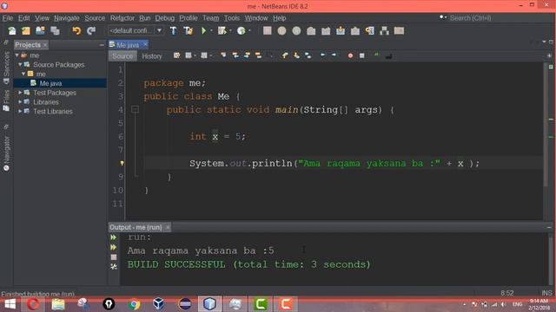Open Chrome from the taskbar
556x312 pixels.
point(134,304)
